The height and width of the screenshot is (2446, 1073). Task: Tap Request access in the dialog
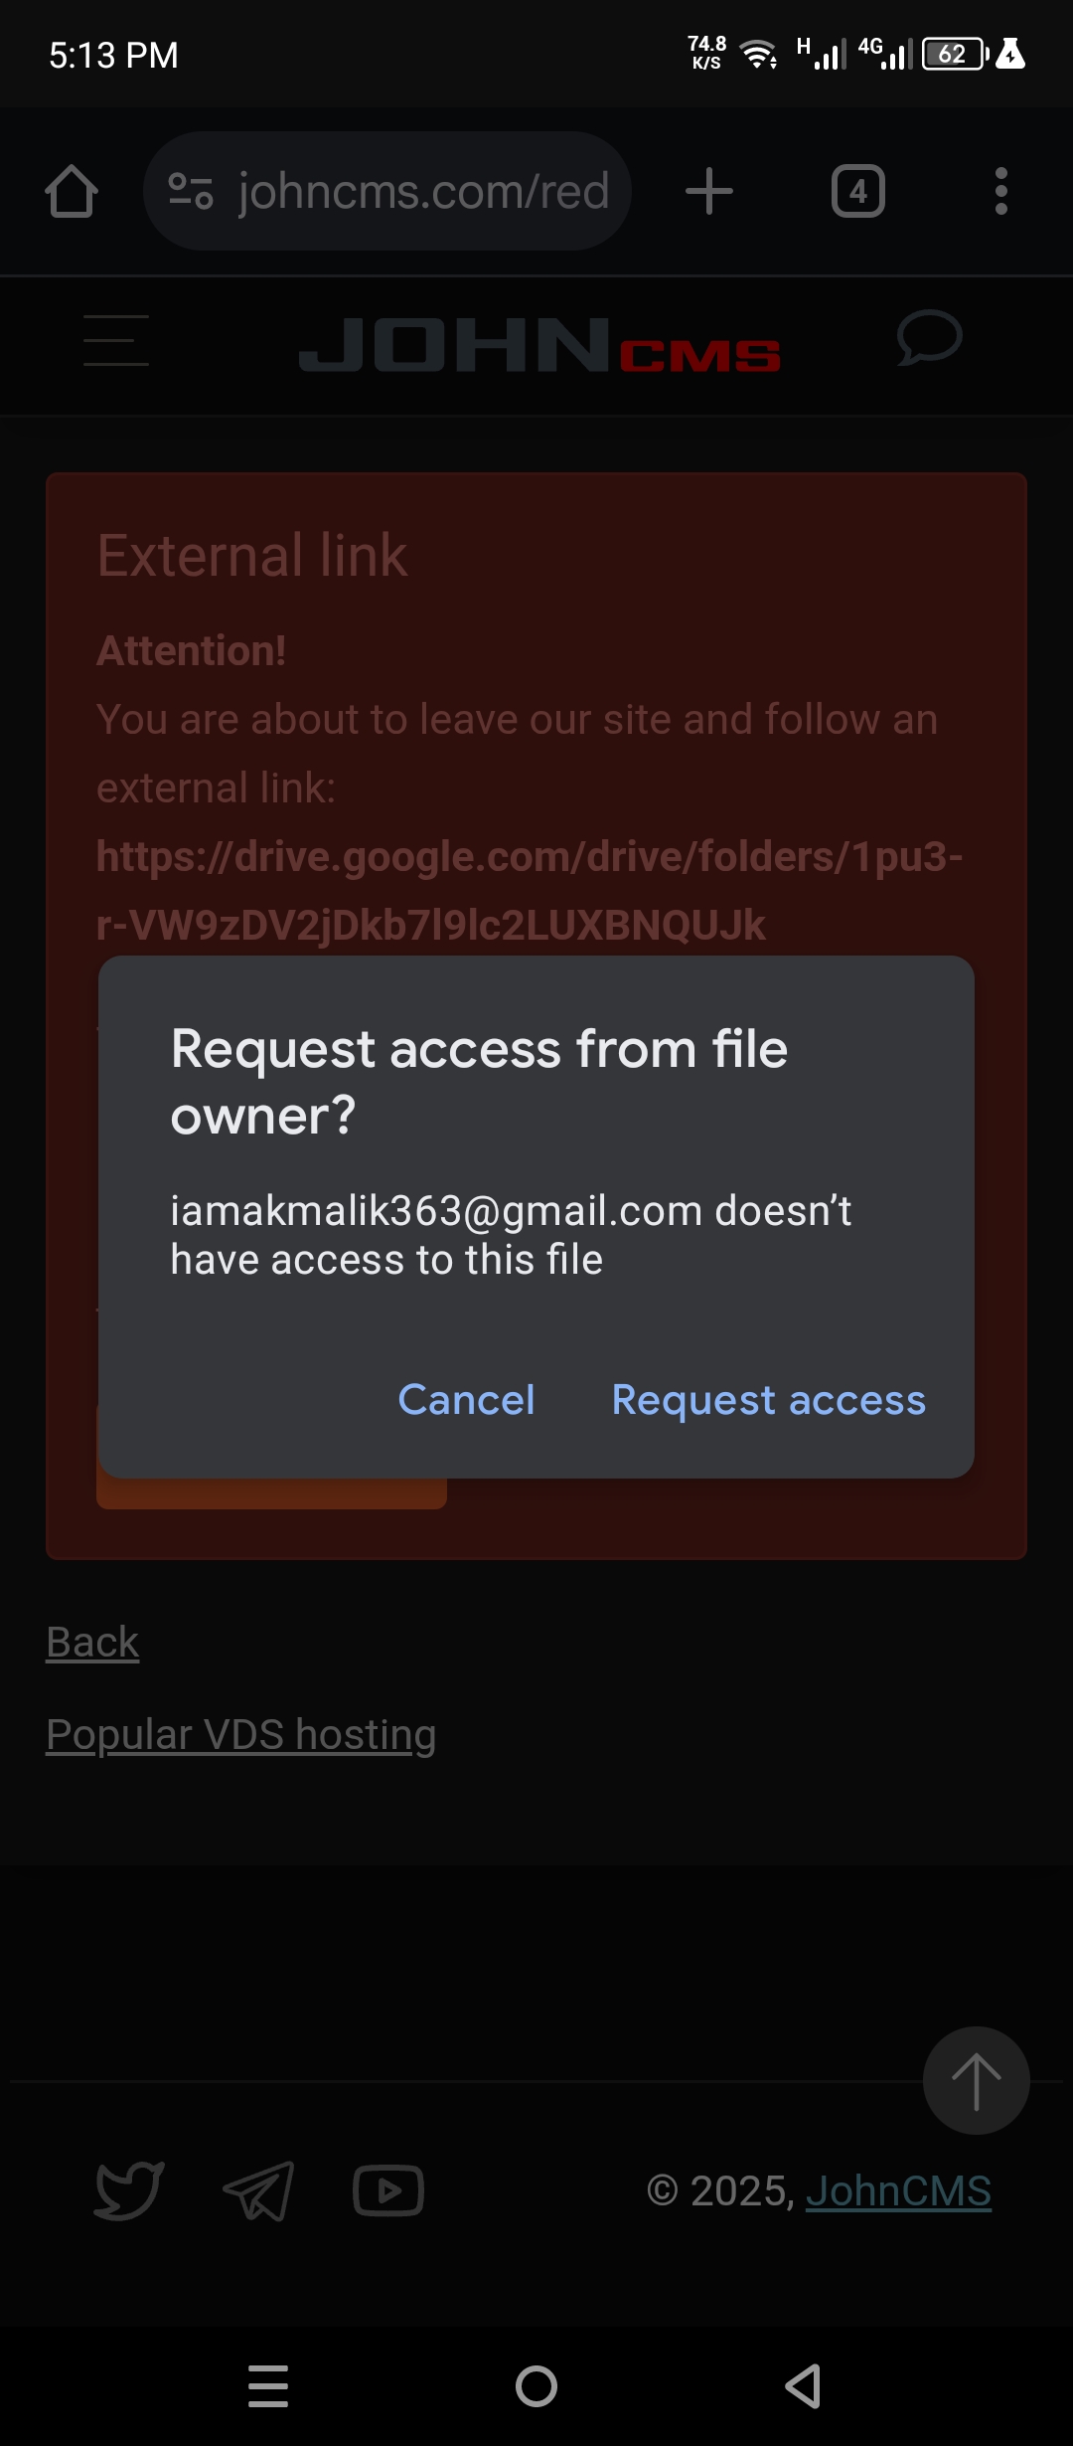(768, 1400)
